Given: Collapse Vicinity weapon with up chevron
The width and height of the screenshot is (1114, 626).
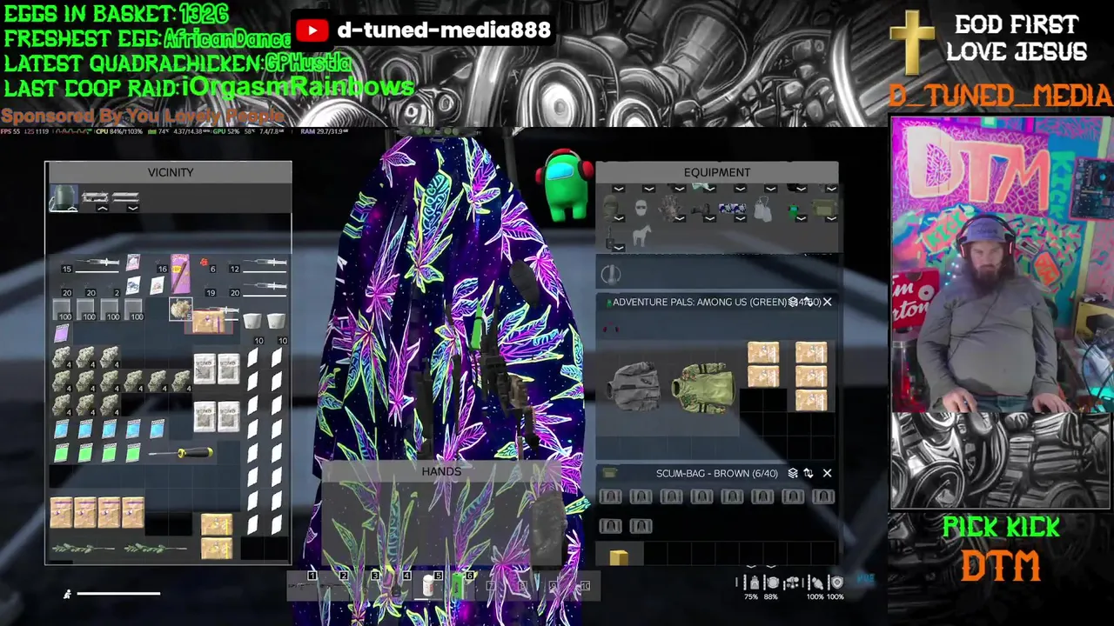Looking at the screenshot, I should click(x=102, y=209).
